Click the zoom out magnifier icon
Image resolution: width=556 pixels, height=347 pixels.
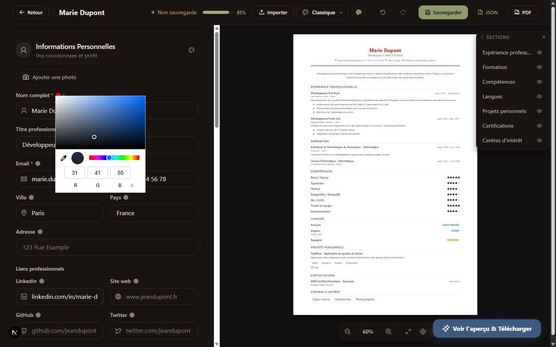tap(347, 332)
